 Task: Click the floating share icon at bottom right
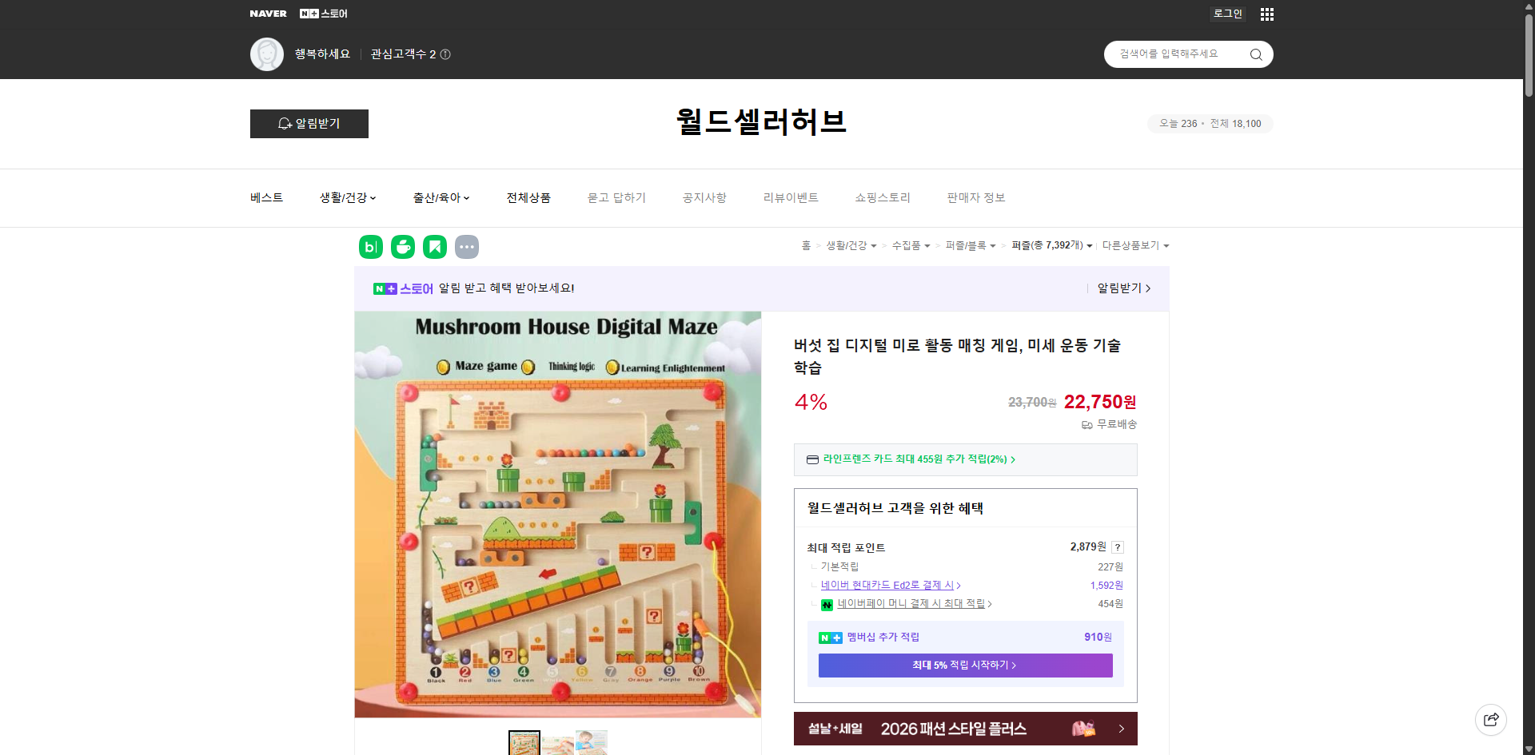pyautogui.click(x=1491, y=719)
